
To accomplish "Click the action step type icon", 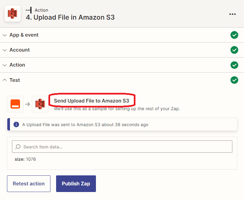I will tap(29, 10).
